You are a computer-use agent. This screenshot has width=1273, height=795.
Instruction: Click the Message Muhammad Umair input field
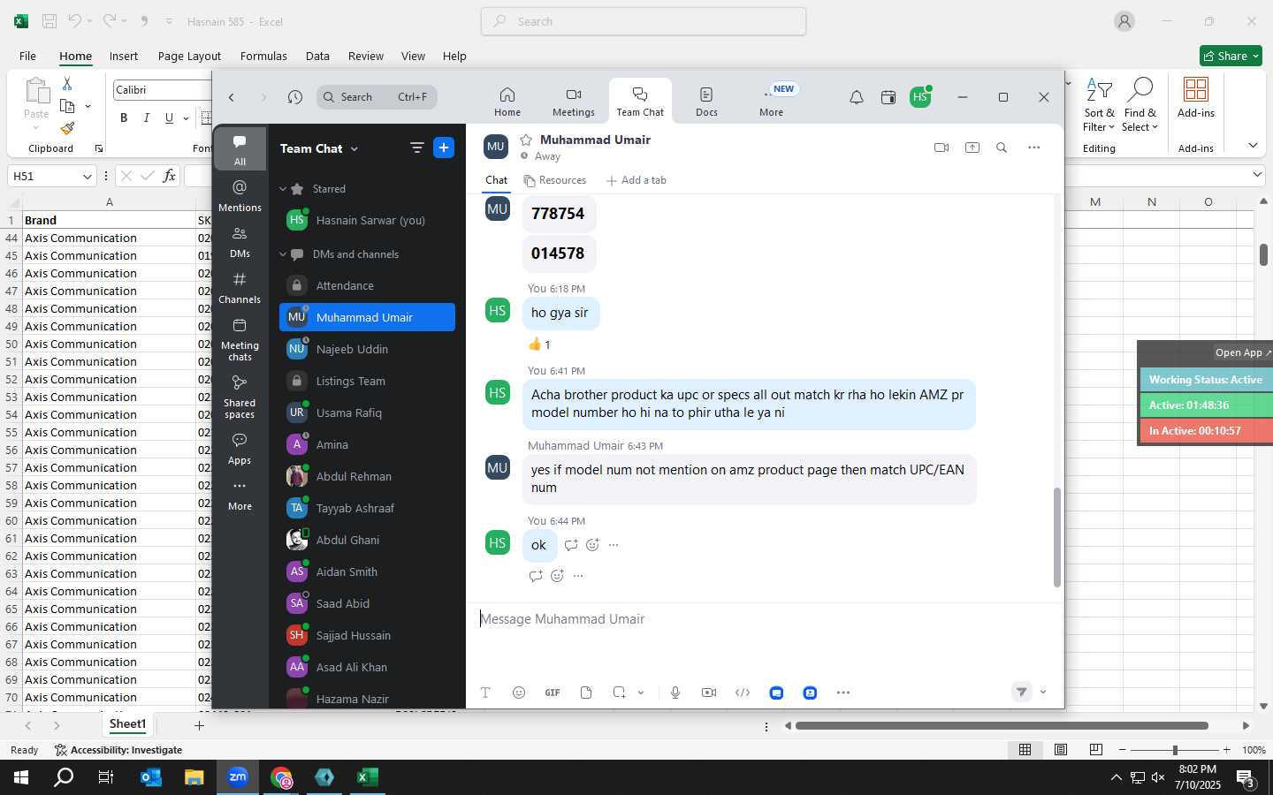coord(765,619)
